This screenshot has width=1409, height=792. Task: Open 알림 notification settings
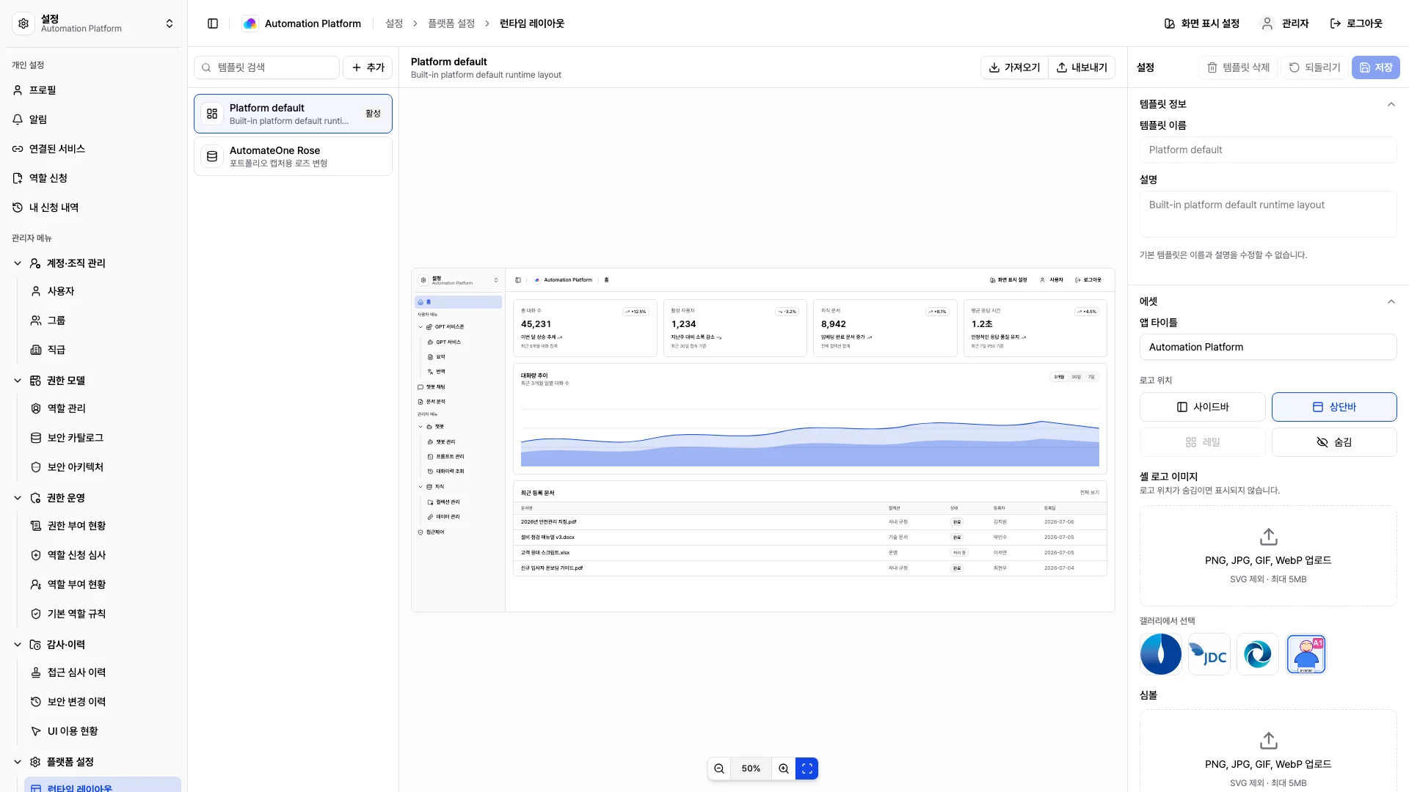pos(93,120)
